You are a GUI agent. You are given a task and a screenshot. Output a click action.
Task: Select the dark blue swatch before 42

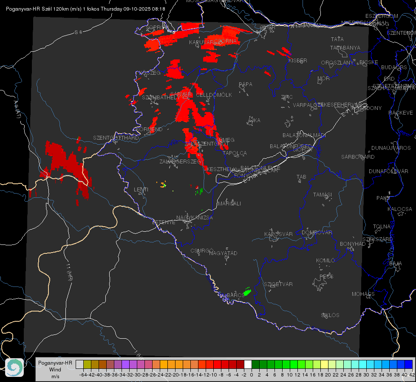click(x=409, y=364)
